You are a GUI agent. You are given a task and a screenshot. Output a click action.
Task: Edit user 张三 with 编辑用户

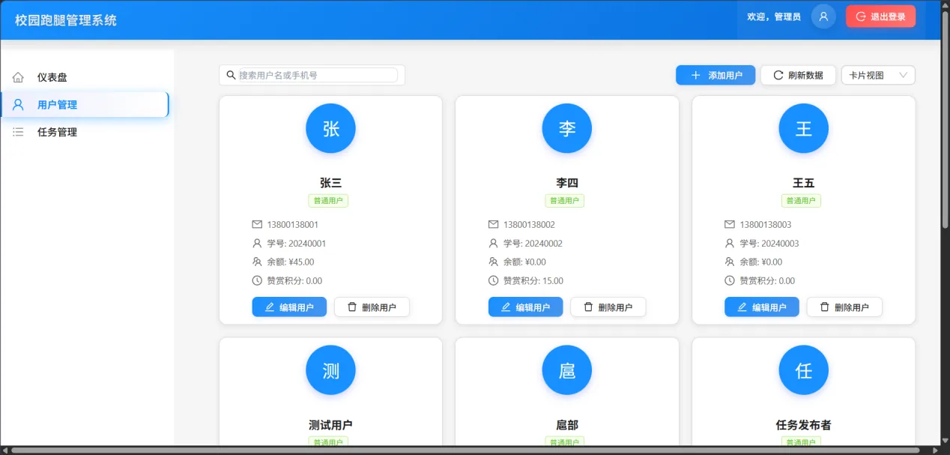[x=289, y=307]
